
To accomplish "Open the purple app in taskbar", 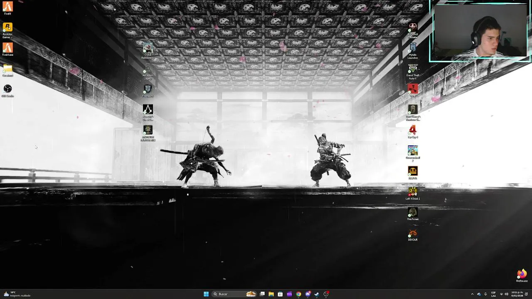I will pyautogui.click(x=289, y=294).
